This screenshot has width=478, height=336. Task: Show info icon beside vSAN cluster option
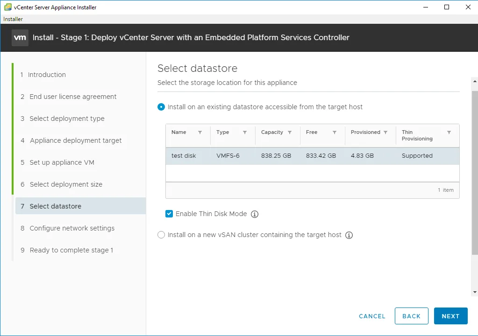pyautogui.click(x=349, y=235)
